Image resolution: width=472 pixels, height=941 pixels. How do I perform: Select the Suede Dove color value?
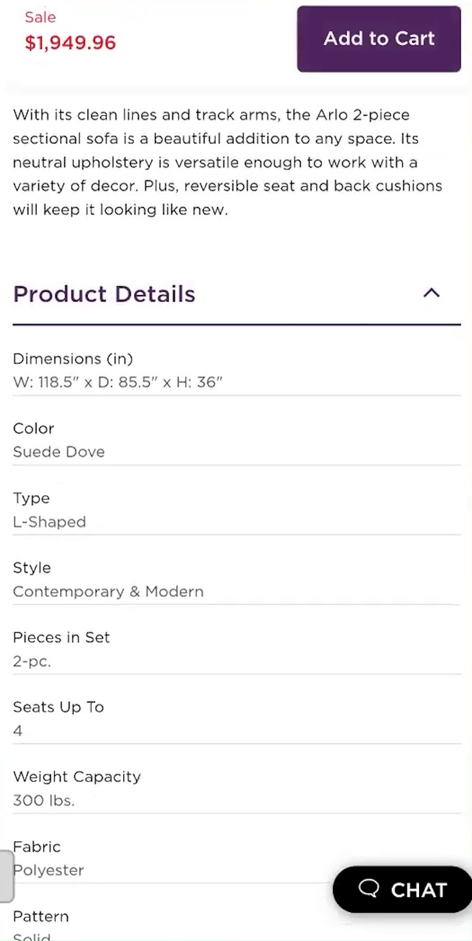59,452
